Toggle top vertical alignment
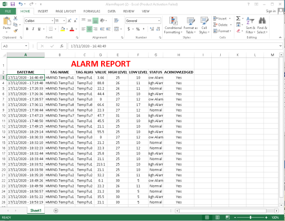 [83, 20]
